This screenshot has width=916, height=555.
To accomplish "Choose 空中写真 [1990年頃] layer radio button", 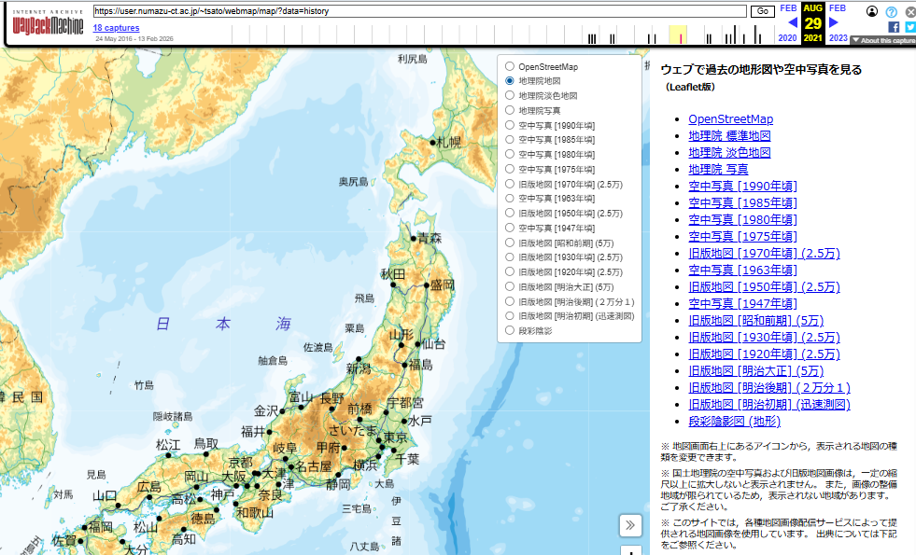I will click(x=510, y=125).
